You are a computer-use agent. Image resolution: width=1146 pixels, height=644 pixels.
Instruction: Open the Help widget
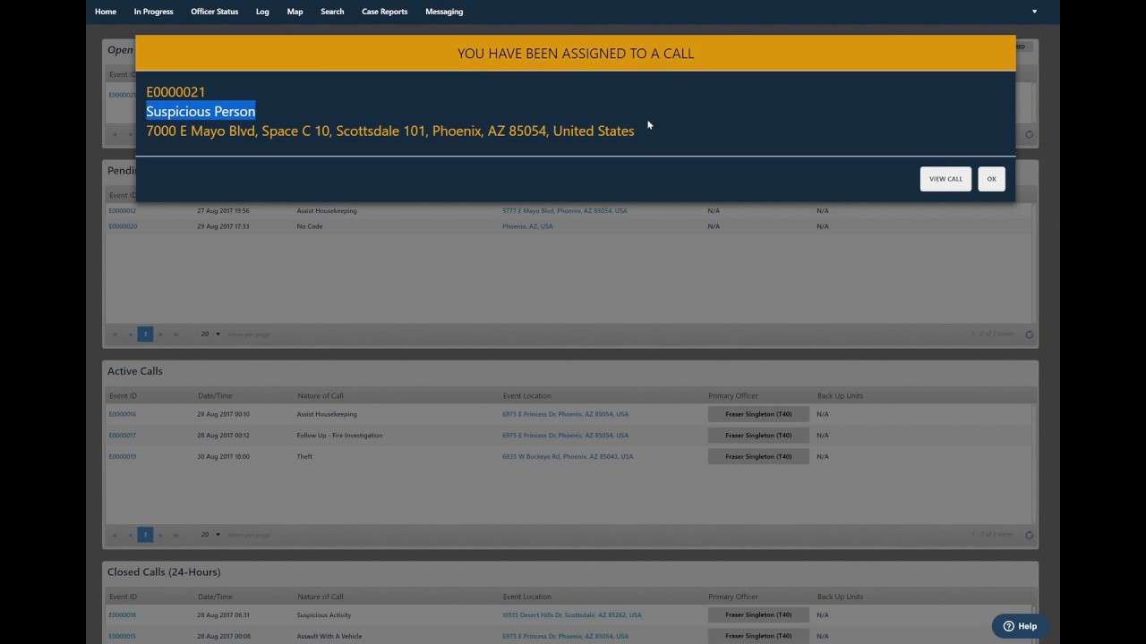[1020, 626]
